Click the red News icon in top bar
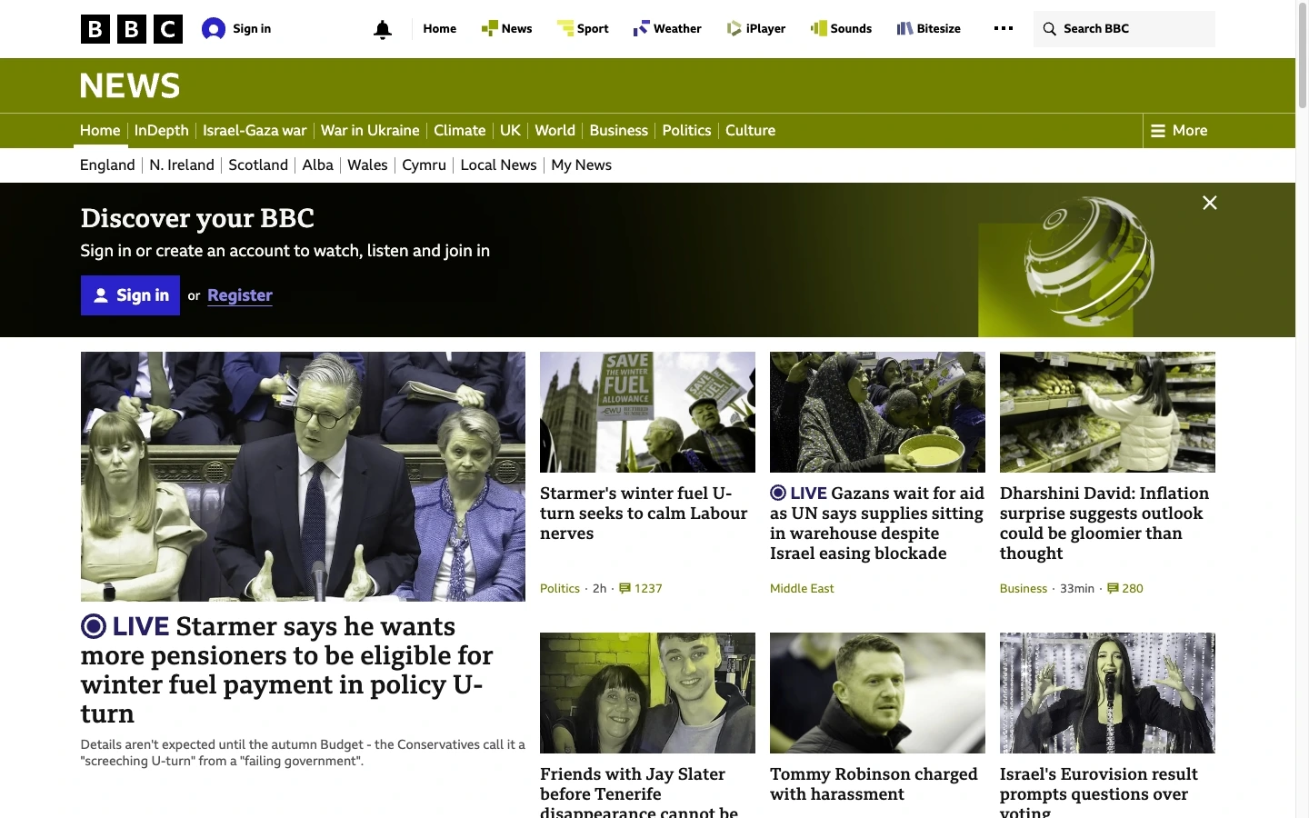Image resolution: width=1309 pixels, height=818 pixels. coord(489,28)
